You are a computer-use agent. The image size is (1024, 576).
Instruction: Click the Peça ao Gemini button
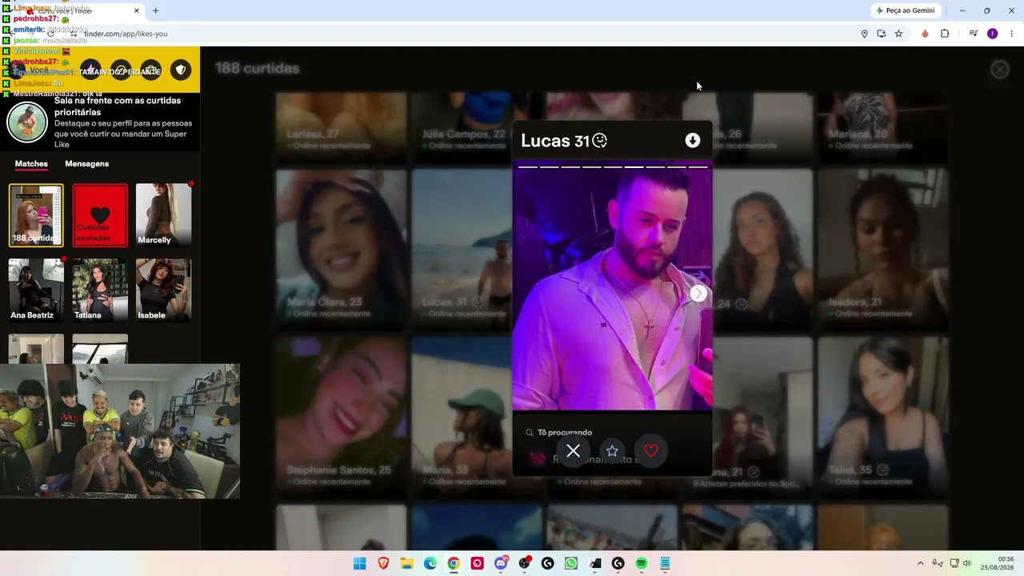(x=906, y=10)
